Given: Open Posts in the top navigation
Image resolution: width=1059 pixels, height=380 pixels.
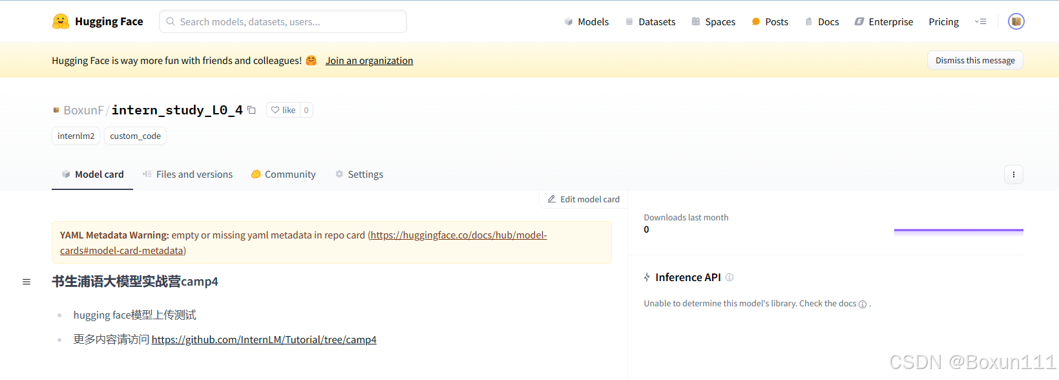Looking at the screenshot, I should [770, 21].
